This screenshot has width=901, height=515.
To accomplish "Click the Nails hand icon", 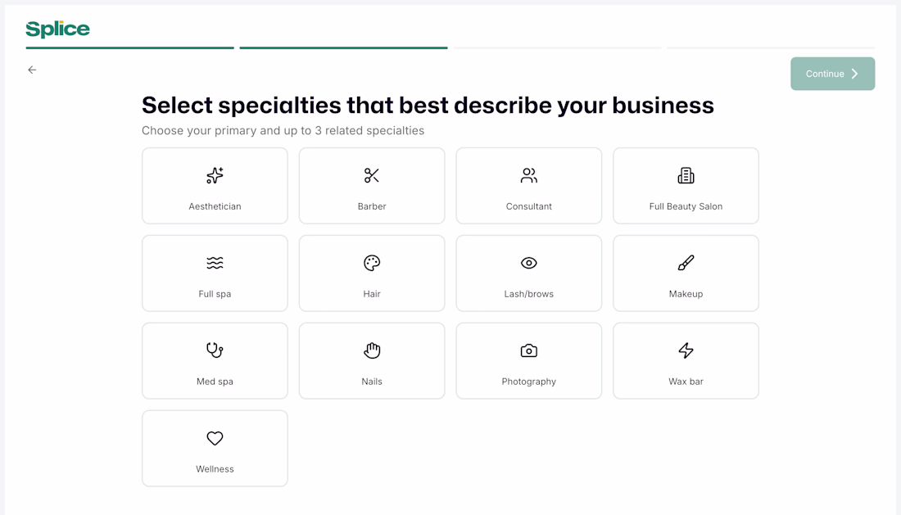I will (372, 350).
